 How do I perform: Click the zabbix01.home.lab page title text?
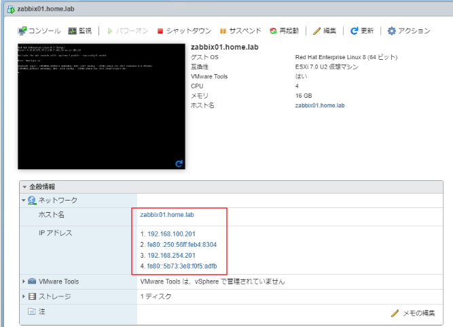(46, 9)
